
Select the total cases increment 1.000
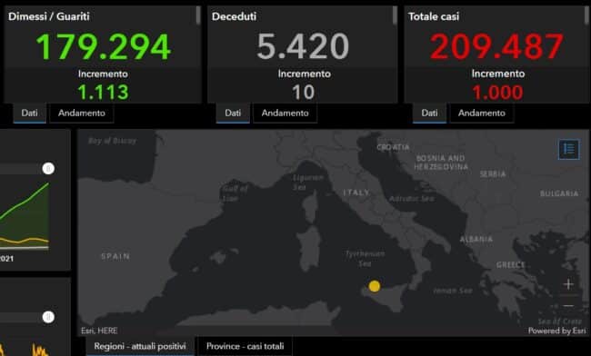pyautogui.click(x=497, y=93)
